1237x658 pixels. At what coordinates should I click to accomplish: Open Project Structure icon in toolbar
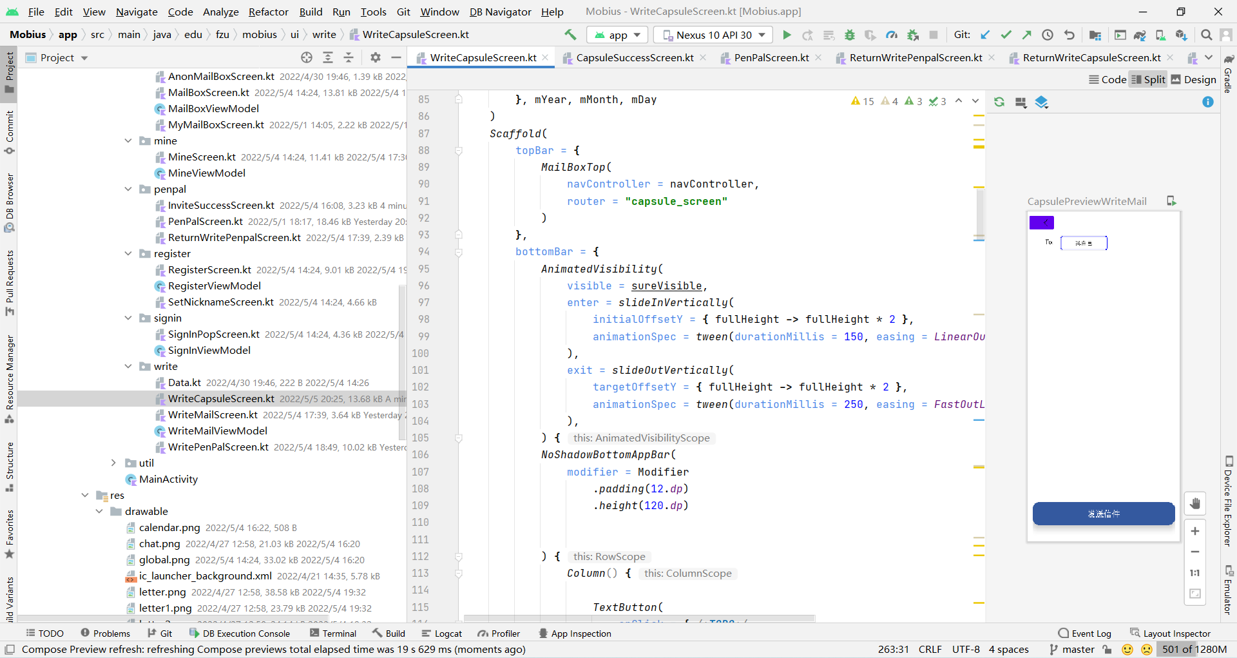pos(1095,35)
